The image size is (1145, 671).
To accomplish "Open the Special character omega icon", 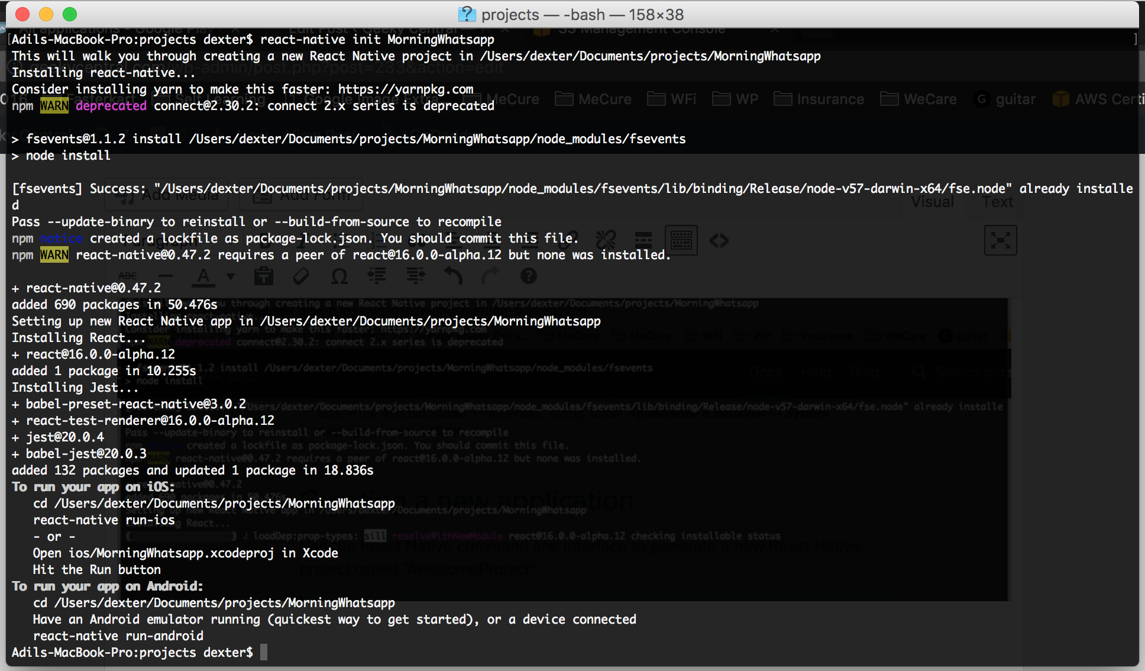I will [x=339, y=276].
